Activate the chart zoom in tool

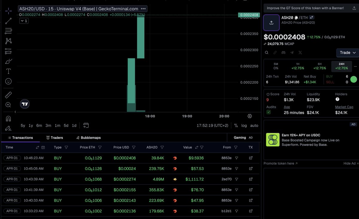tap(8, 105)
